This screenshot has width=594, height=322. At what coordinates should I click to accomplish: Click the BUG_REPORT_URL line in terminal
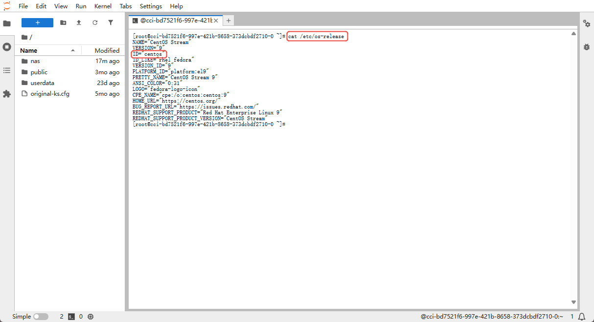click(195, 107)
